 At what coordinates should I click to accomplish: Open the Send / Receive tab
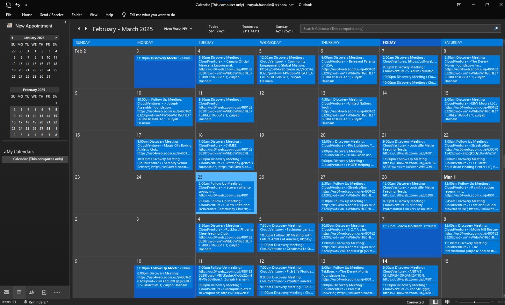(x=52, y=15)
